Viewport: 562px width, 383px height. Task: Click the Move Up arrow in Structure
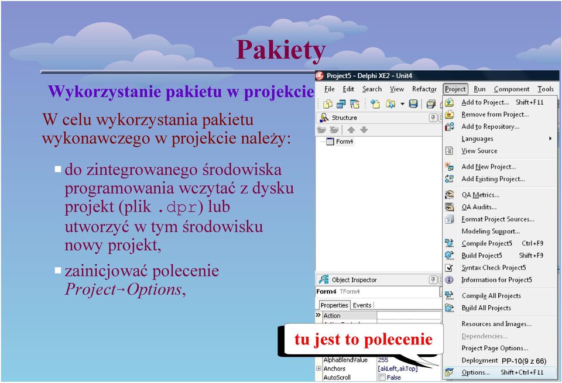click(x=351, y=130)
